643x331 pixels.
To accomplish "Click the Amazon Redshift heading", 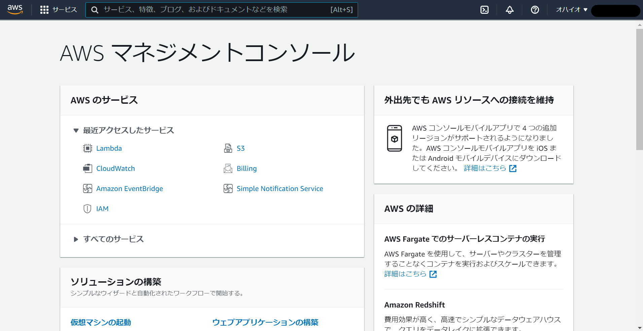I will pyautogui.click(x=415, y=305).
